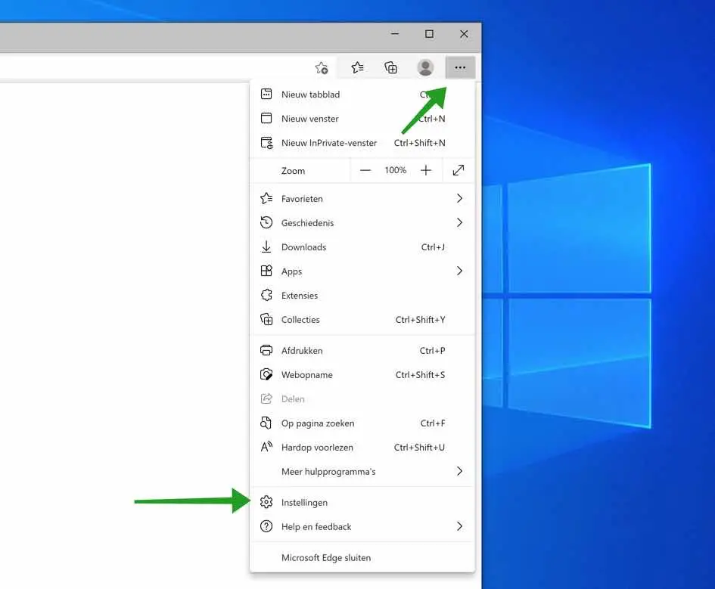Viewport: 715px width, 589px height.
Task: Click the Favorieten star icon in menu
Action: 266,198
